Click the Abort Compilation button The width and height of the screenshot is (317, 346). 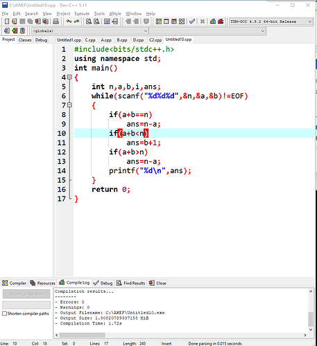26,294
